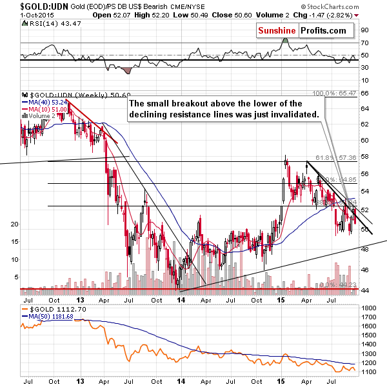Image resolution: width=387 pixels, height=387 pixels.
Task: Click the Chg -1.47 (-2.82%) value
Action: point(323,15)
